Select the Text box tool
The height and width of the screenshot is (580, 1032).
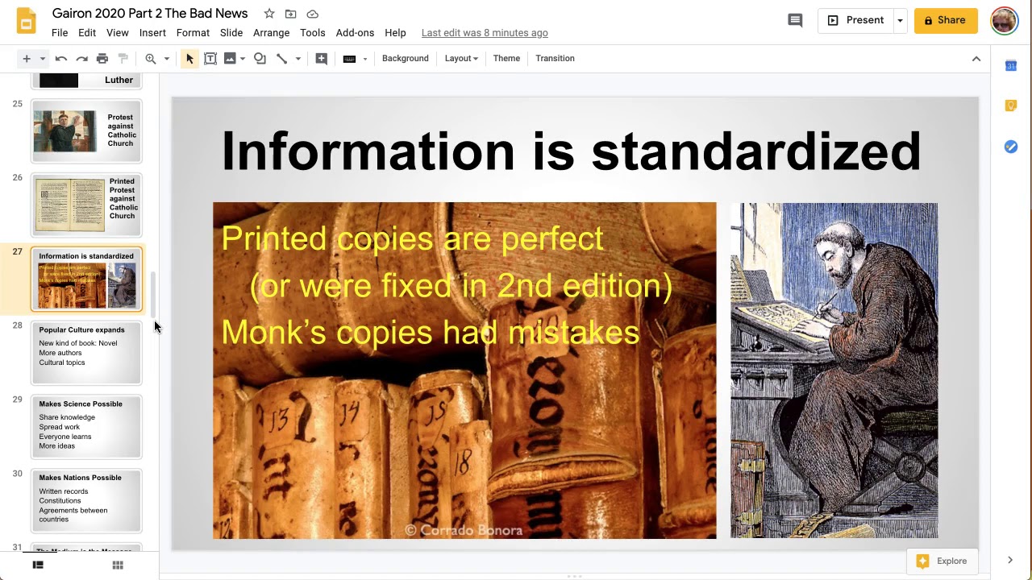(210, 58)
